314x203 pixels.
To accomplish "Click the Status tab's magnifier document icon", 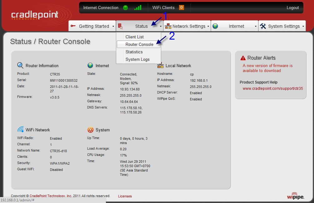I will click(120, 26).
